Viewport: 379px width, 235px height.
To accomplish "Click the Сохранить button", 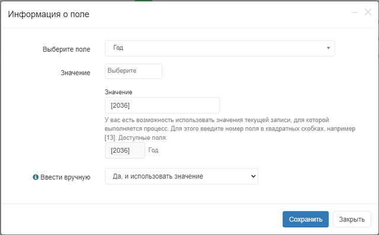I will [x=306, y=219].
